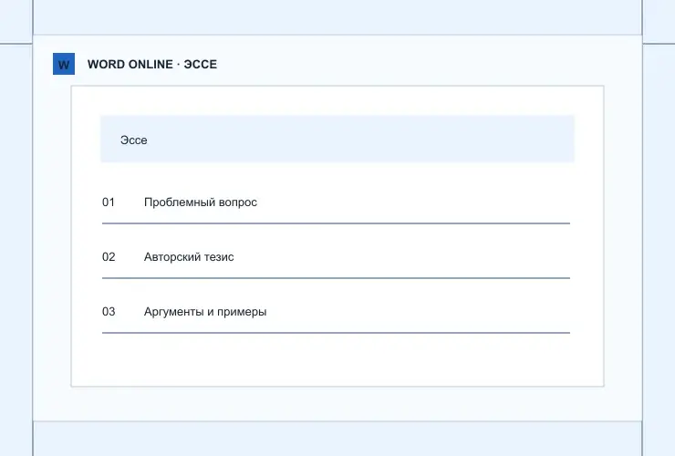Image resolution: width=675 pixels, height=456 pixels.
Task: Click the number '03' label
Action: [x=109, y=312]
